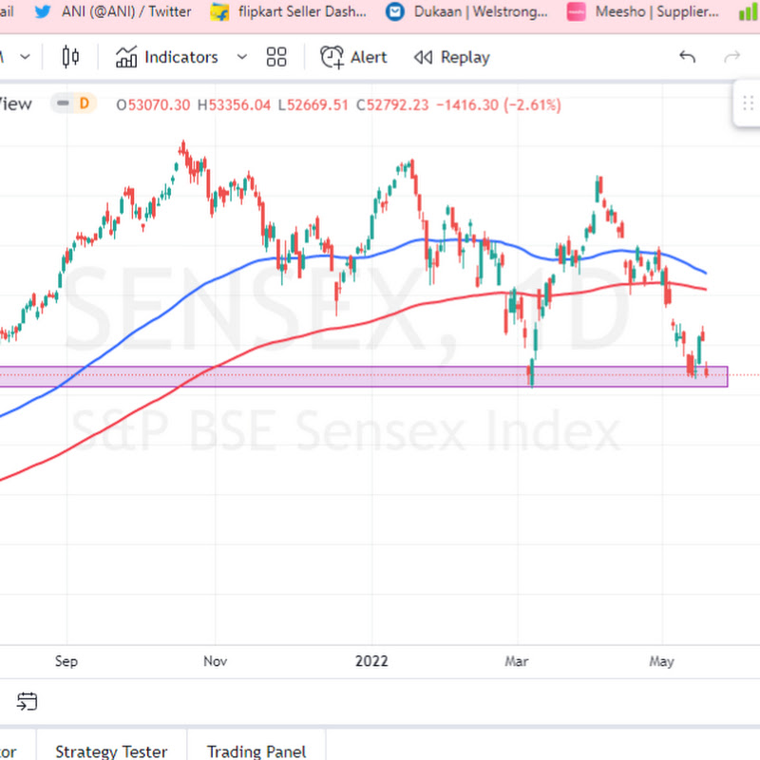Open the candlestick chart type selector
Viewport: 760px width, 760px height.
70,57
